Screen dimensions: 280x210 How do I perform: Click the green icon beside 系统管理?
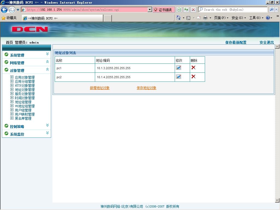(6, 54)
